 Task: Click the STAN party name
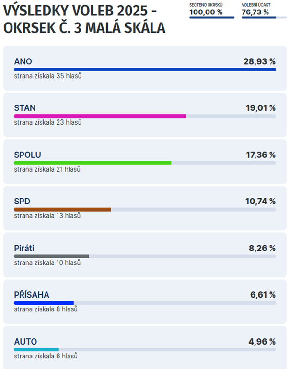[x=25, y=108]
